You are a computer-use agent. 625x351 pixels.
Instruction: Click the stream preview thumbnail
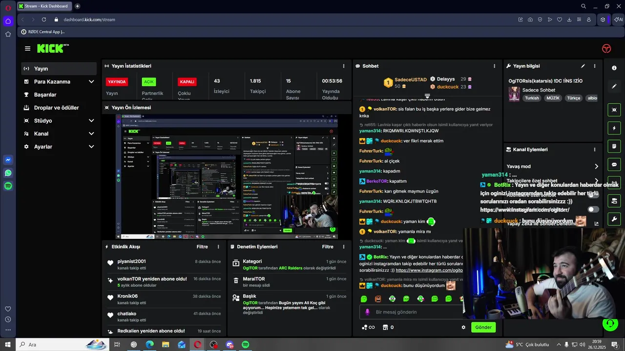[x=227, y=176]
